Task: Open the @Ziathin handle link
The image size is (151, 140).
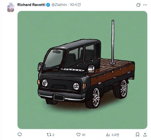Action: click(59, 5)
